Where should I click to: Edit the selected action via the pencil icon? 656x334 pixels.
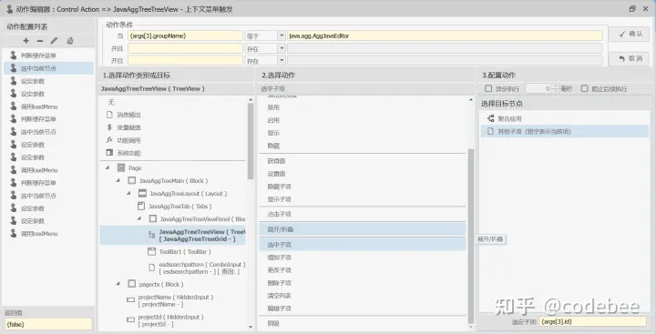click(x=54, y=41)
